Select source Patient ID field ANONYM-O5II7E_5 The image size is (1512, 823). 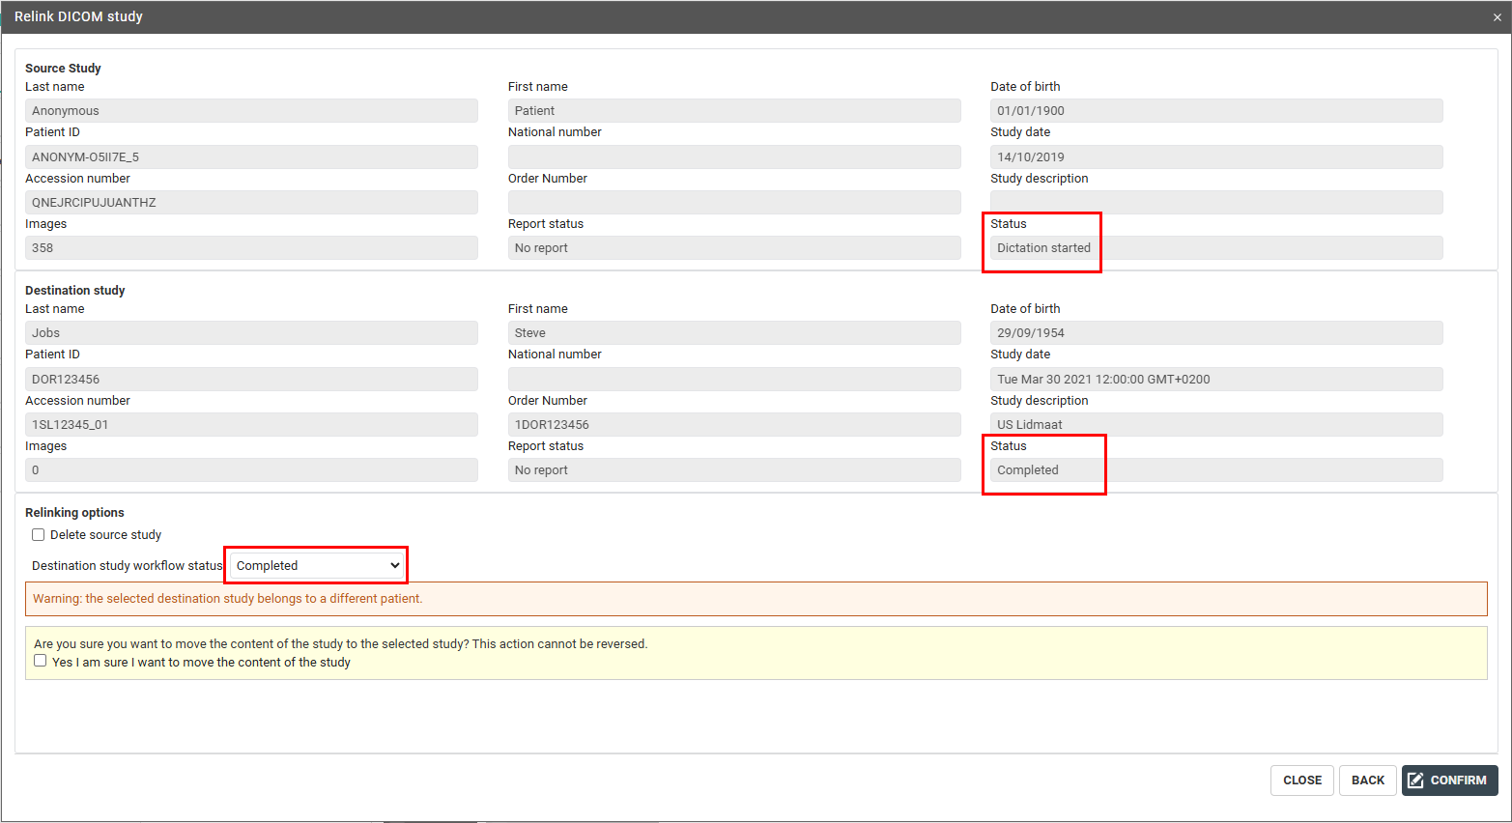point(251,156)
